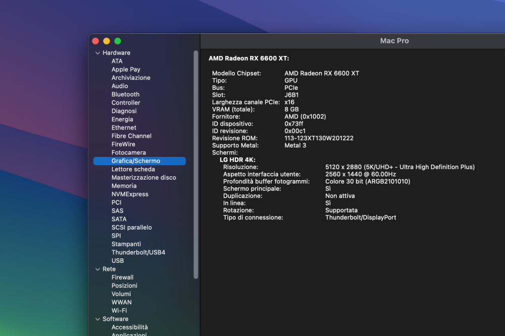This screenshot has height=336, width=505.
Task: Select Ethernet in the sidebar
Action: tap(124, 128)
